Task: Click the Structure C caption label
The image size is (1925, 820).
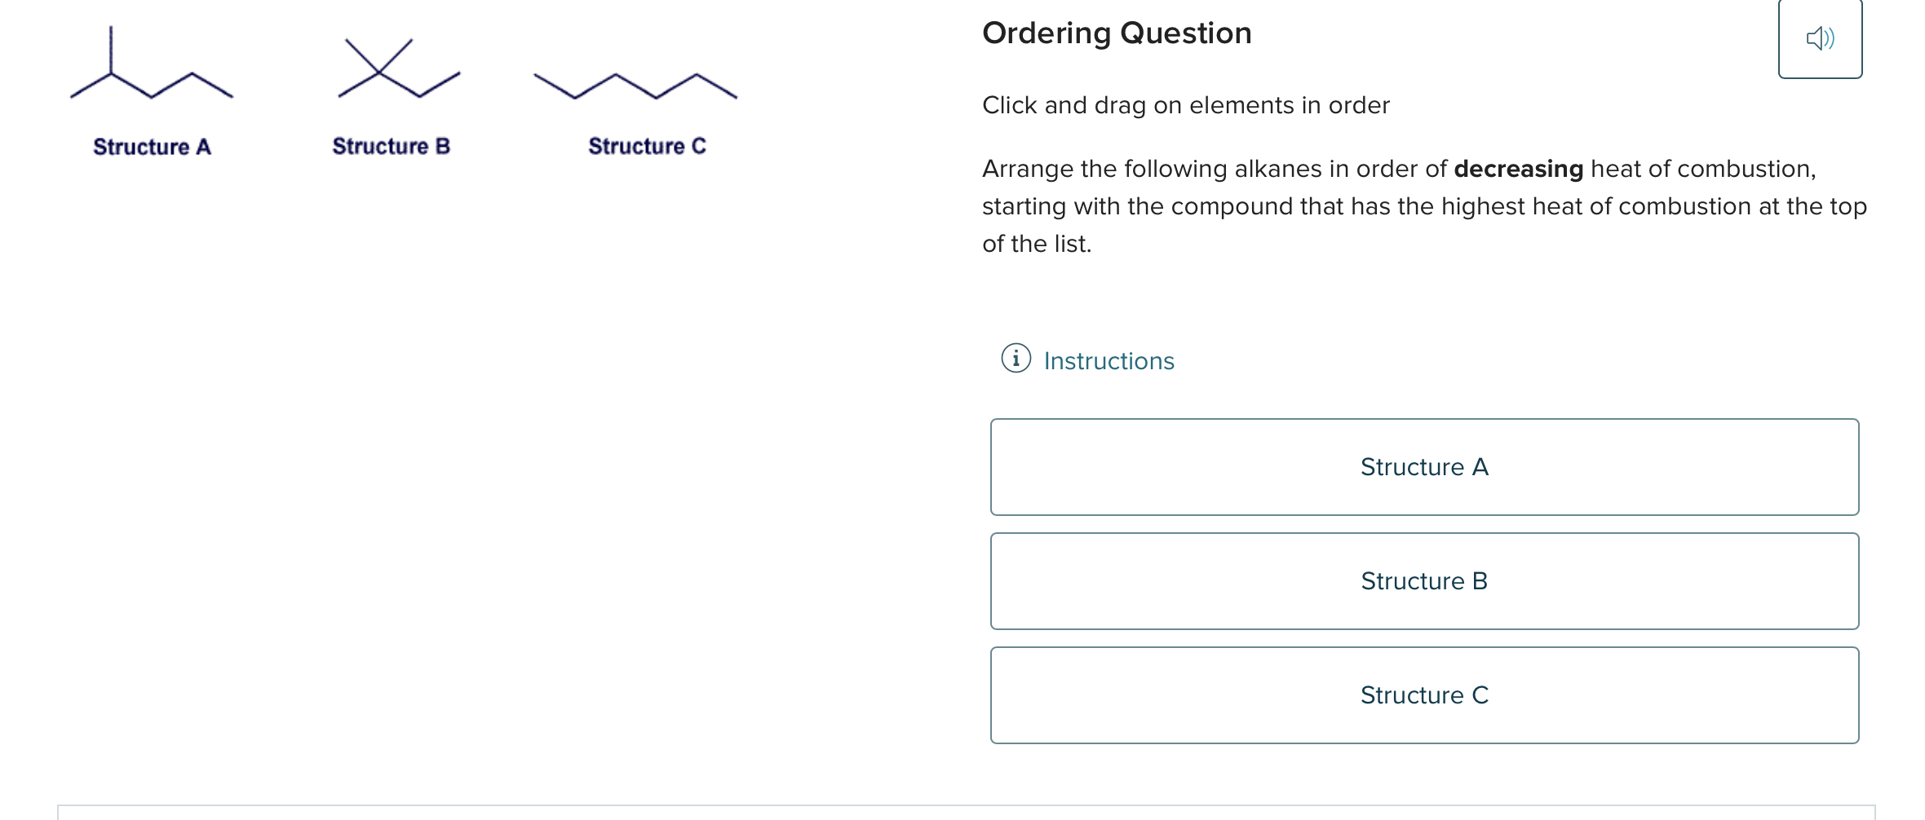Action: coord(647,147)
